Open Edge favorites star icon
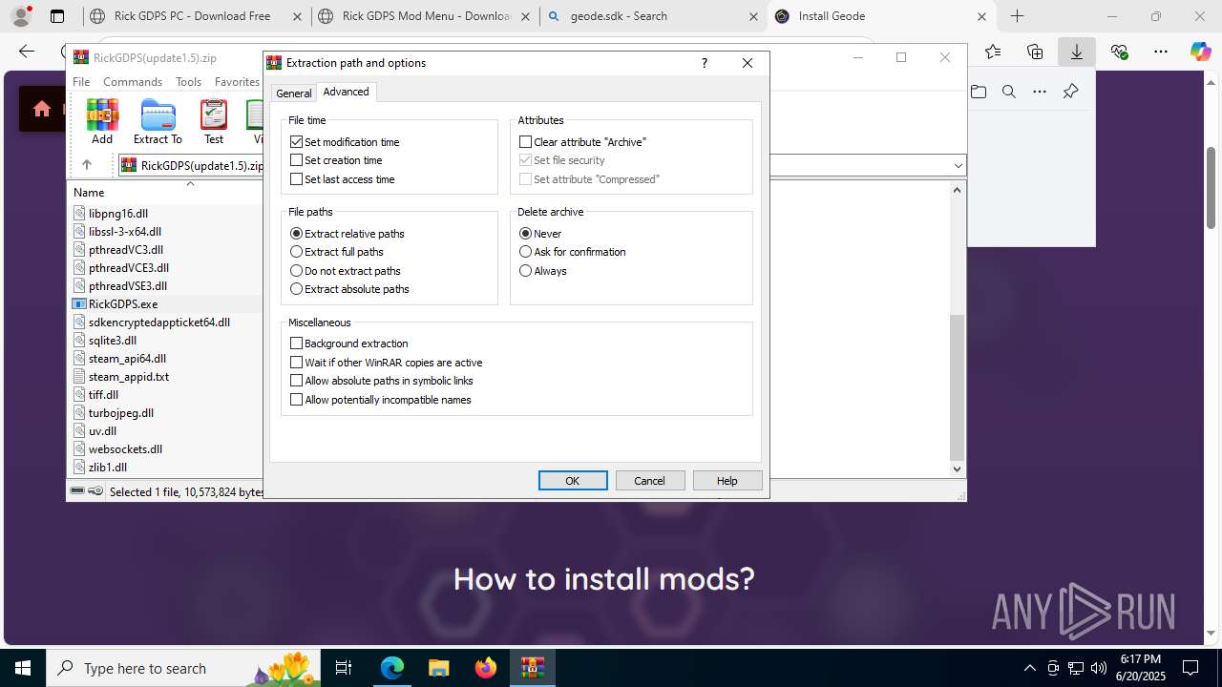The height and width of the screenshot is (687, 1222). tap(993, 52)
